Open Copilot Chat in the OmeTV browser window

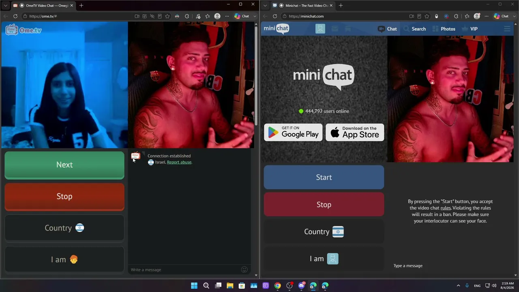coord(242,16)
